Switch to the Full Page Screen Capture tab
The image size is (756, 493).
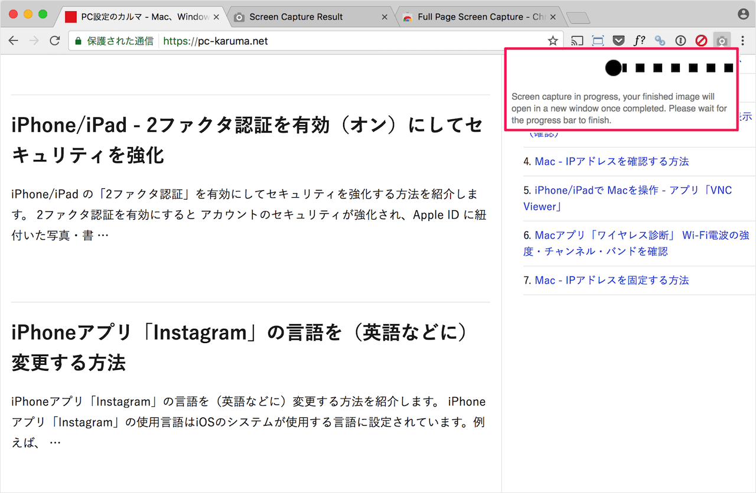pyautogui.click(x=480, y=17)
